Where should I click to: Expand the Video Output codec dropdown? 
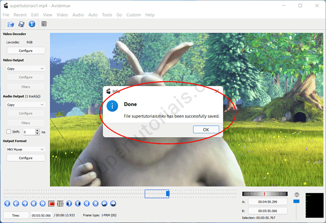[x=26, y=68]
